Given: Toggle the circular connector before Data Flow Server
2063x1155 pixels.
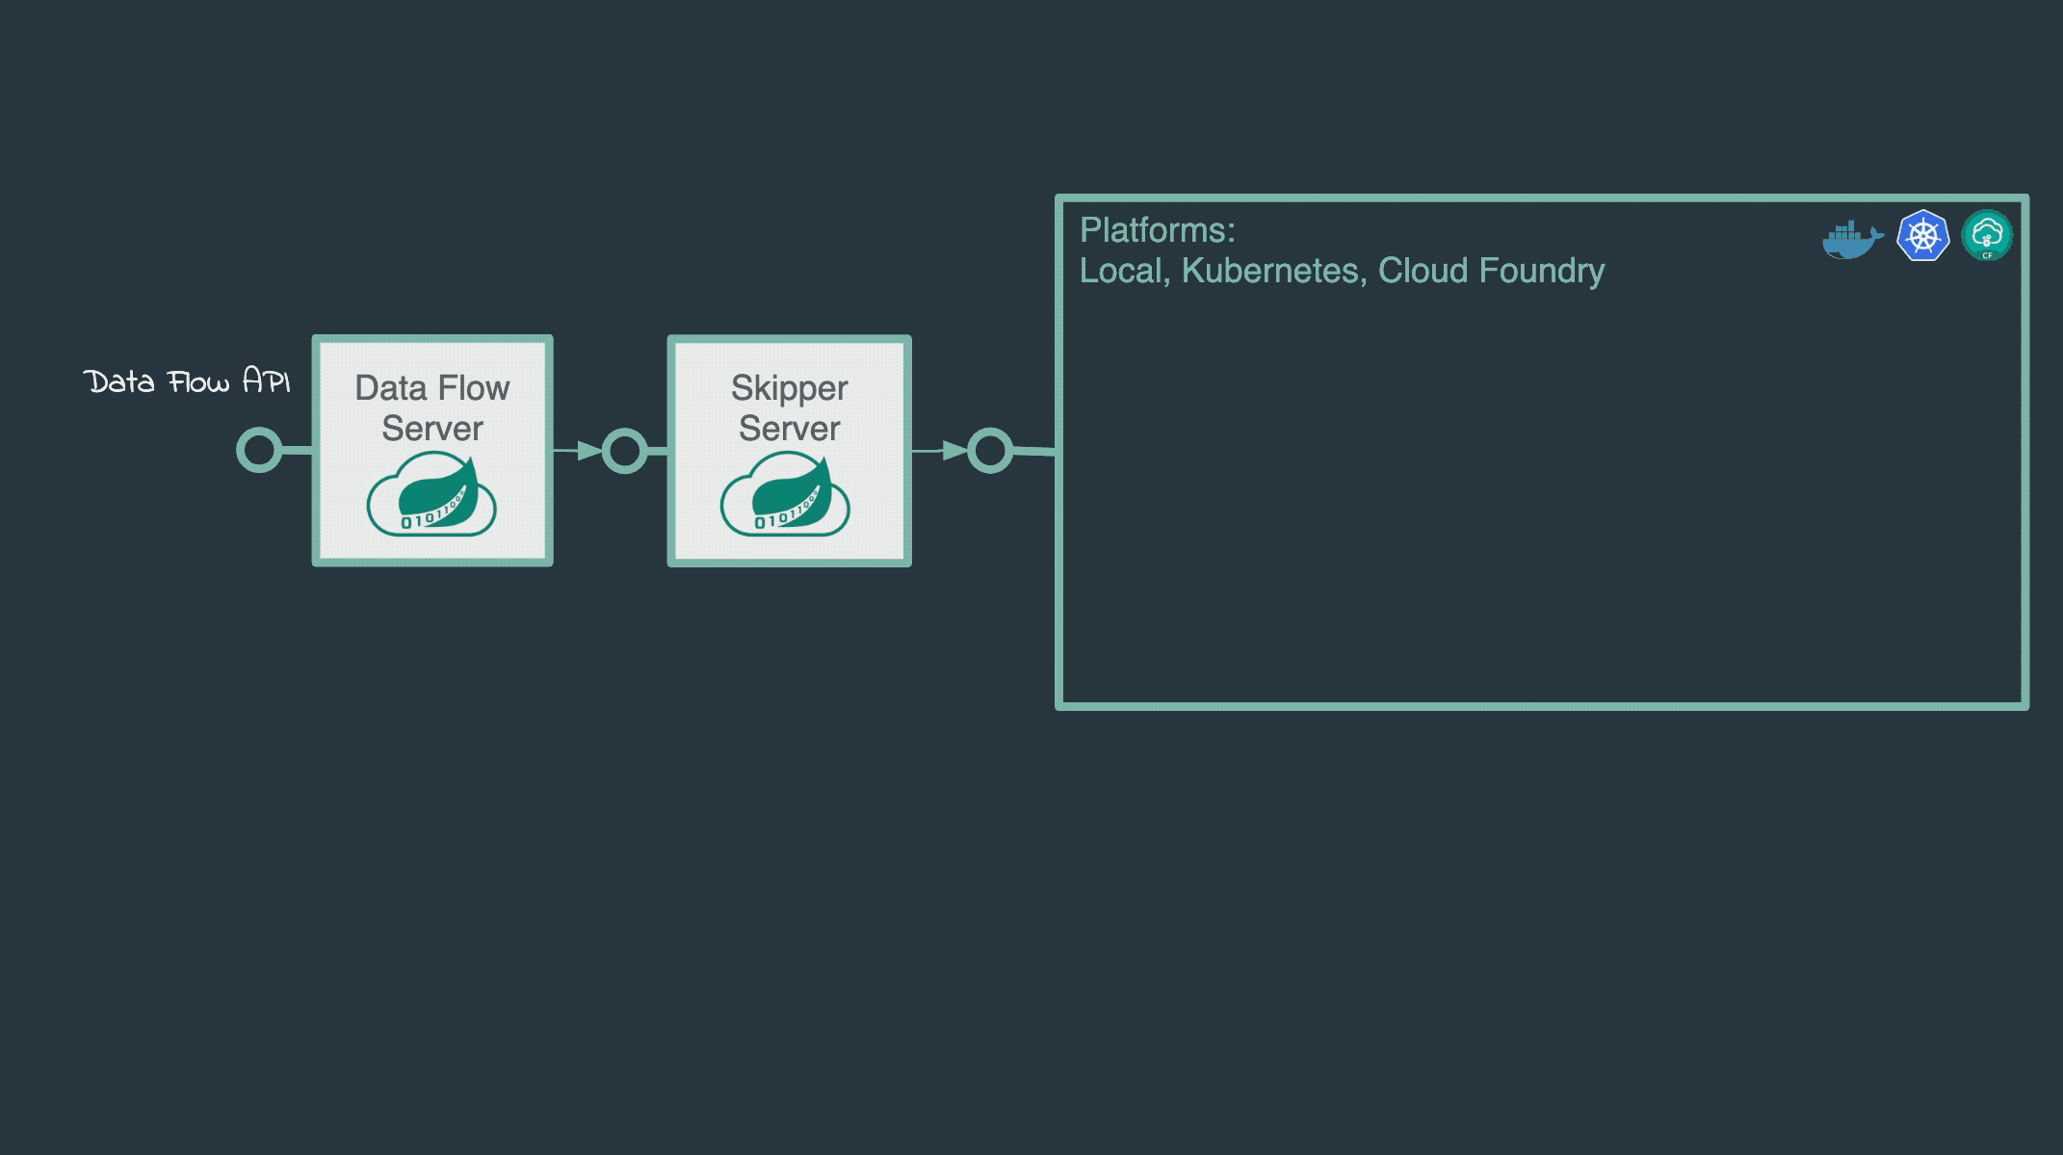Looking at the screenshot, I should [x=257, y=450].
